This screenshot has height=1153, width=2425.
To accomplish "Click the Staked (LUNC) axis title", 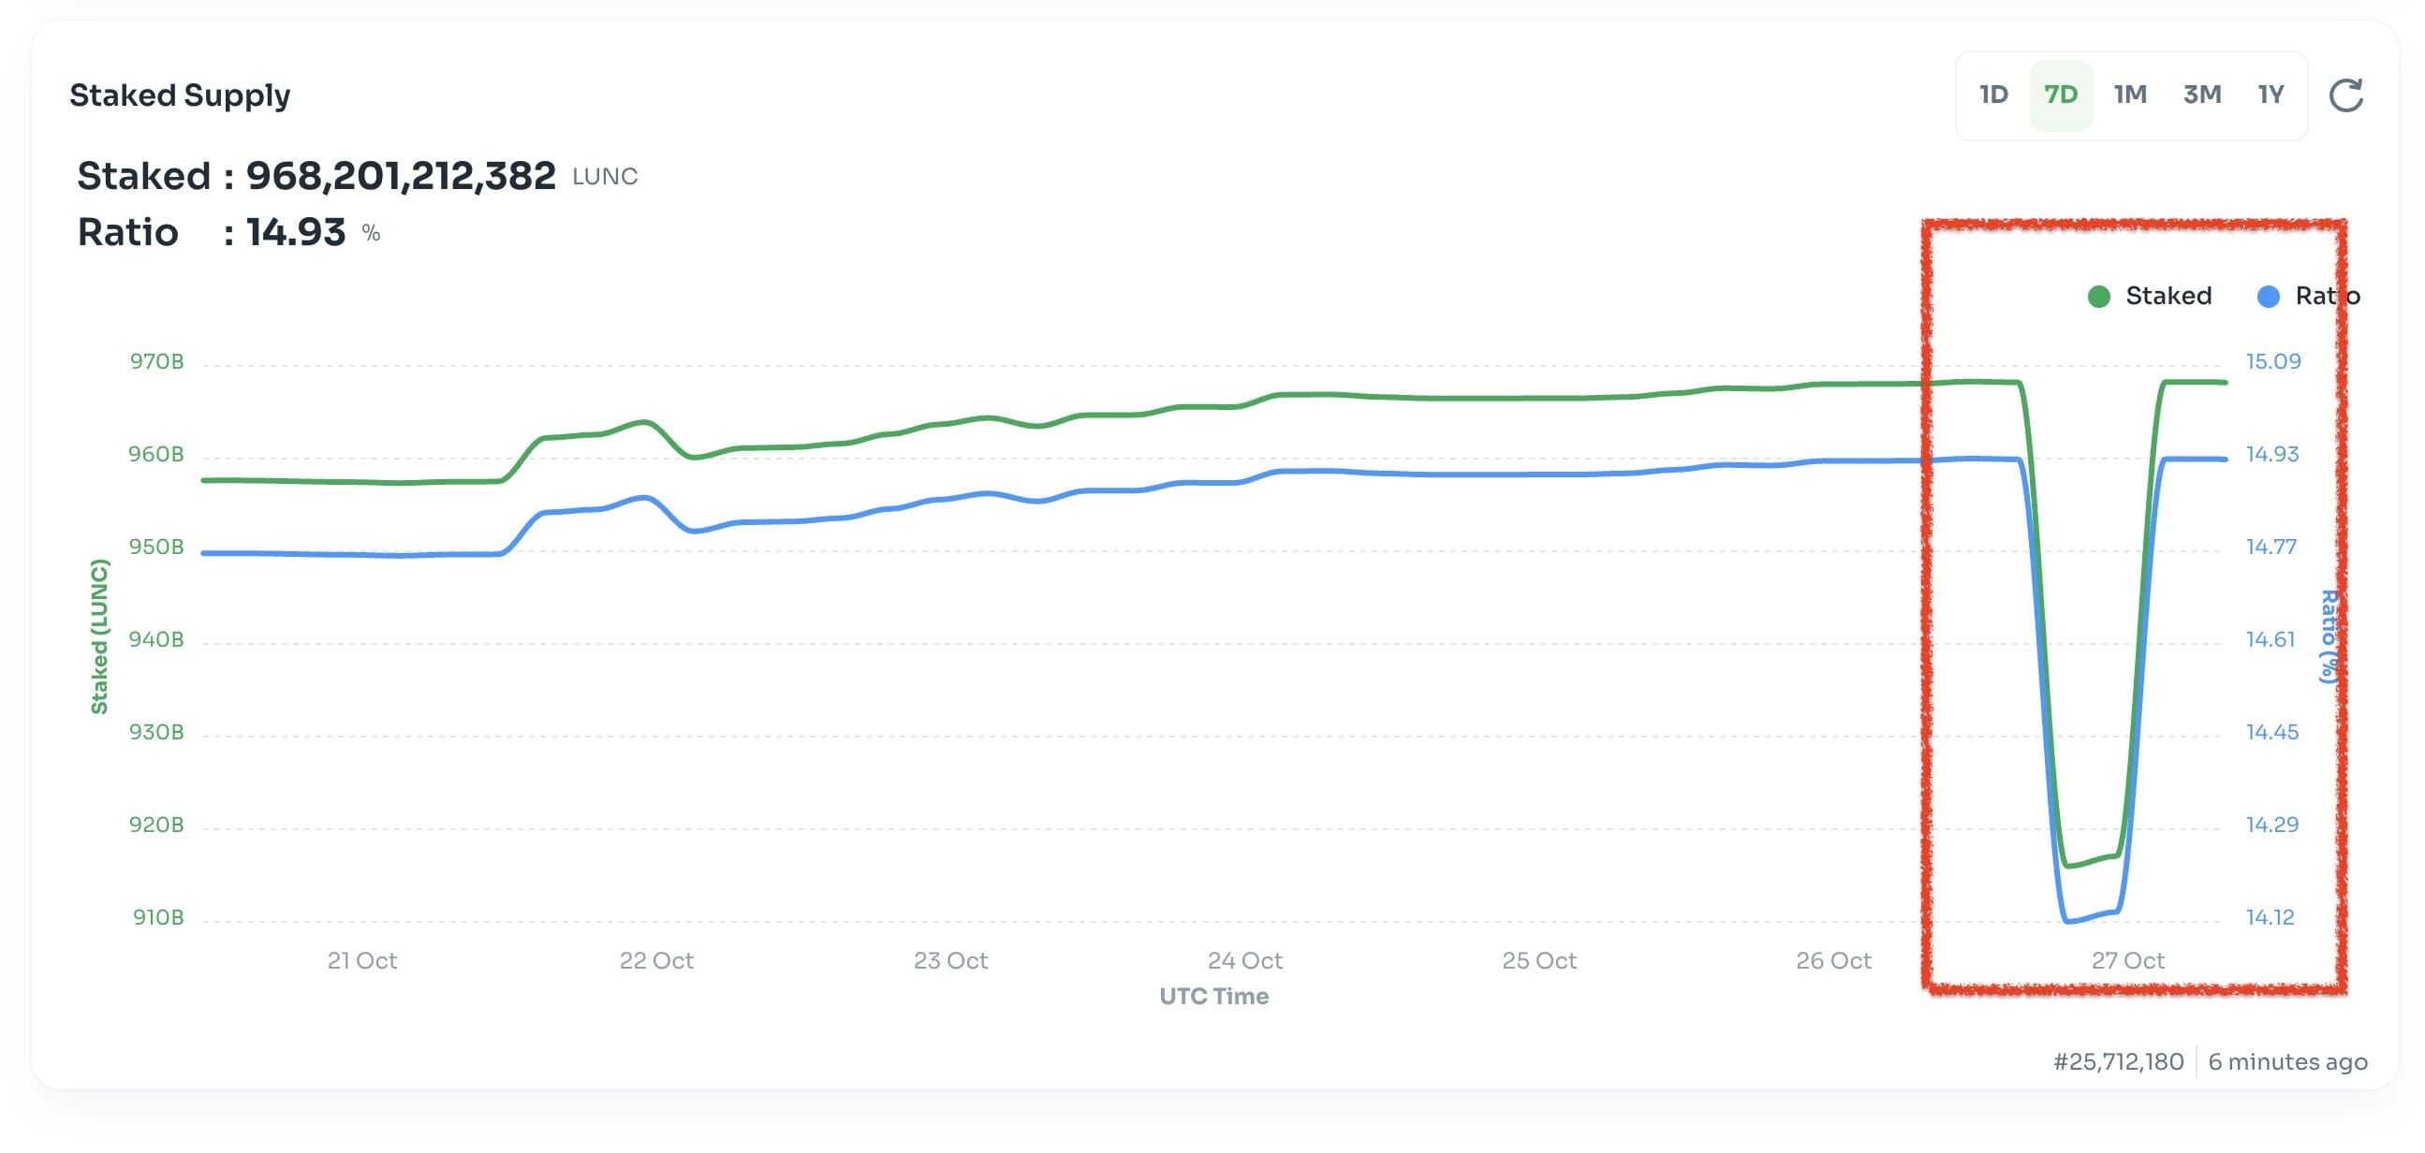I will [x=99, y=637].
